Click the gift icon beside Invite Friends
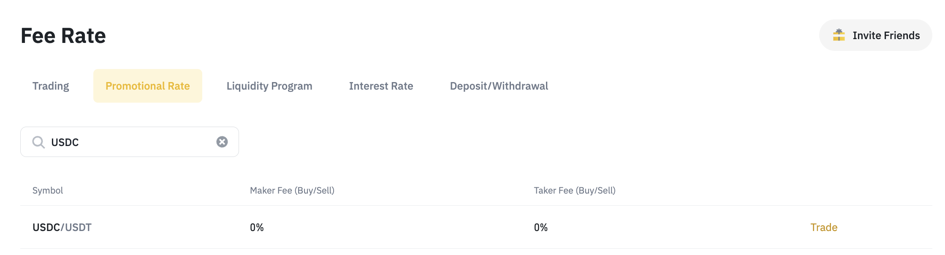 (x=839, y=35)
